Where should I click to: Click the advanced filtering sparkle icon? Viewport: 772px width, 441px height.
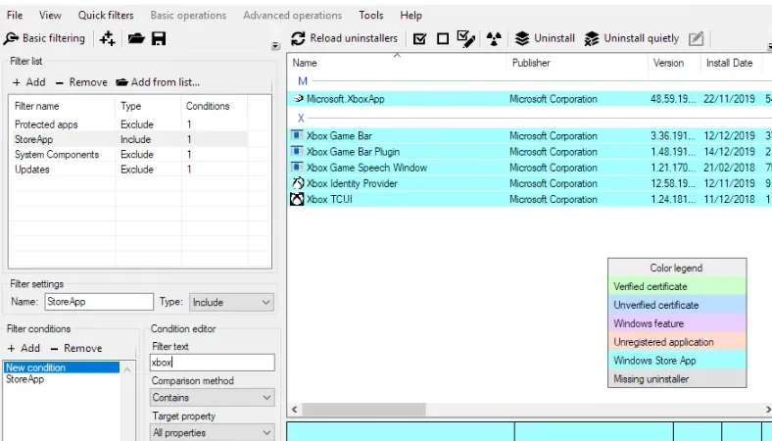click(x=107, y=38)
